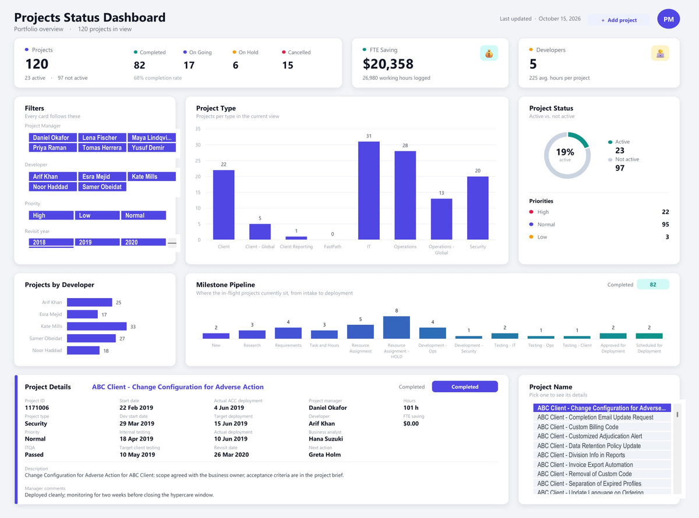This screenshot has height=518, width=699.
Task: Click the Add project button
Action: [x=619, y=20]
